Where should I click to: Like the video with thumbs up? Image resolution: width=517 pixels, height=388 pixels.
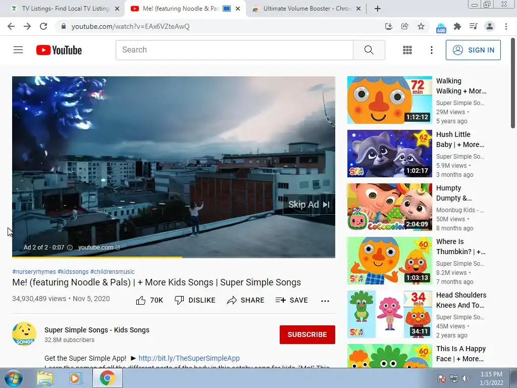[x=149, y=300]
